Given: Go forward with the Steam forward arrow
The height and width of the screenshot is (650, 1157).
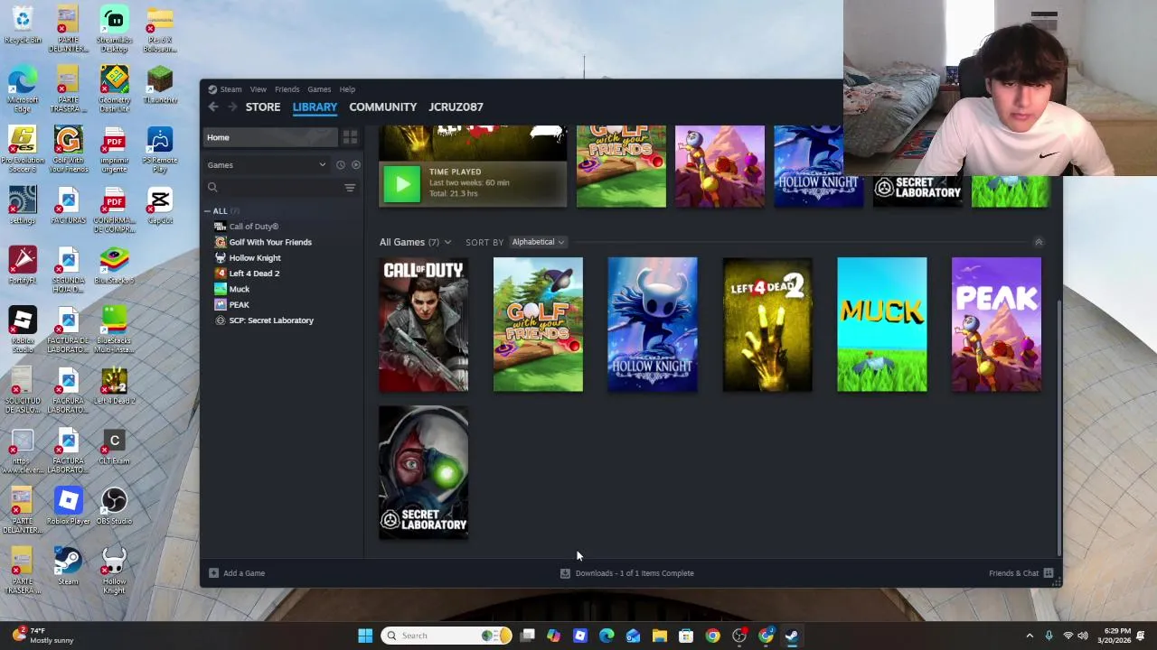Looking at the screenshot, I should pos(232,107).
